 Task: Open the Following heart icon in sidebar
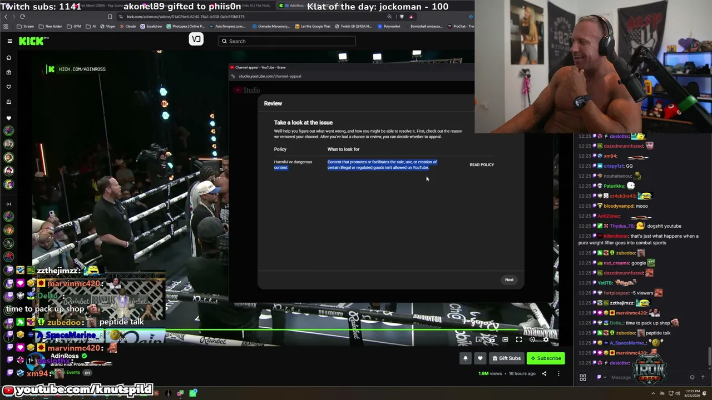pyautogui.click(x=8, y=87)
